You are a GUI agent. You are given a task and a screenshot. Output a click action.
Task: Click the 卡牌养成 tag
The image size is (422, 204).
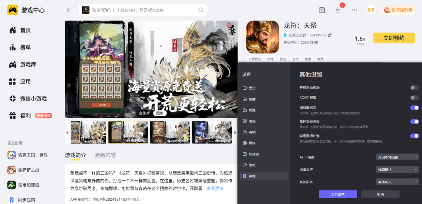pyautogui.click(x=255, y=59)
